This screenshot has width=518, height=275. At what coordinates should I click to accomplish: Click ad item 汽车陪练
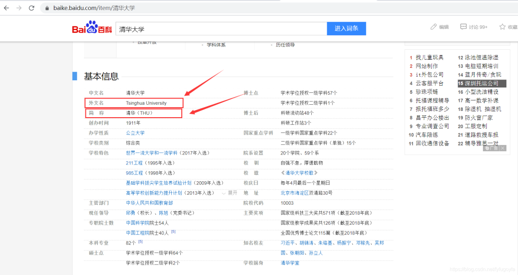pos(426,134)
